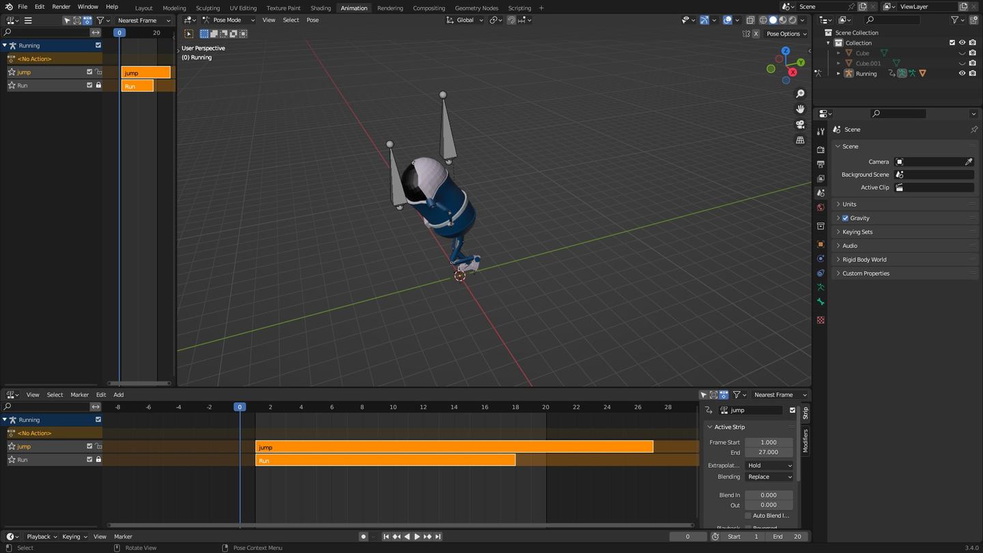This screenshot has height=553, width=983.
Task: Click the eyedropper beside the Camera field
Action: coord(968,162)
